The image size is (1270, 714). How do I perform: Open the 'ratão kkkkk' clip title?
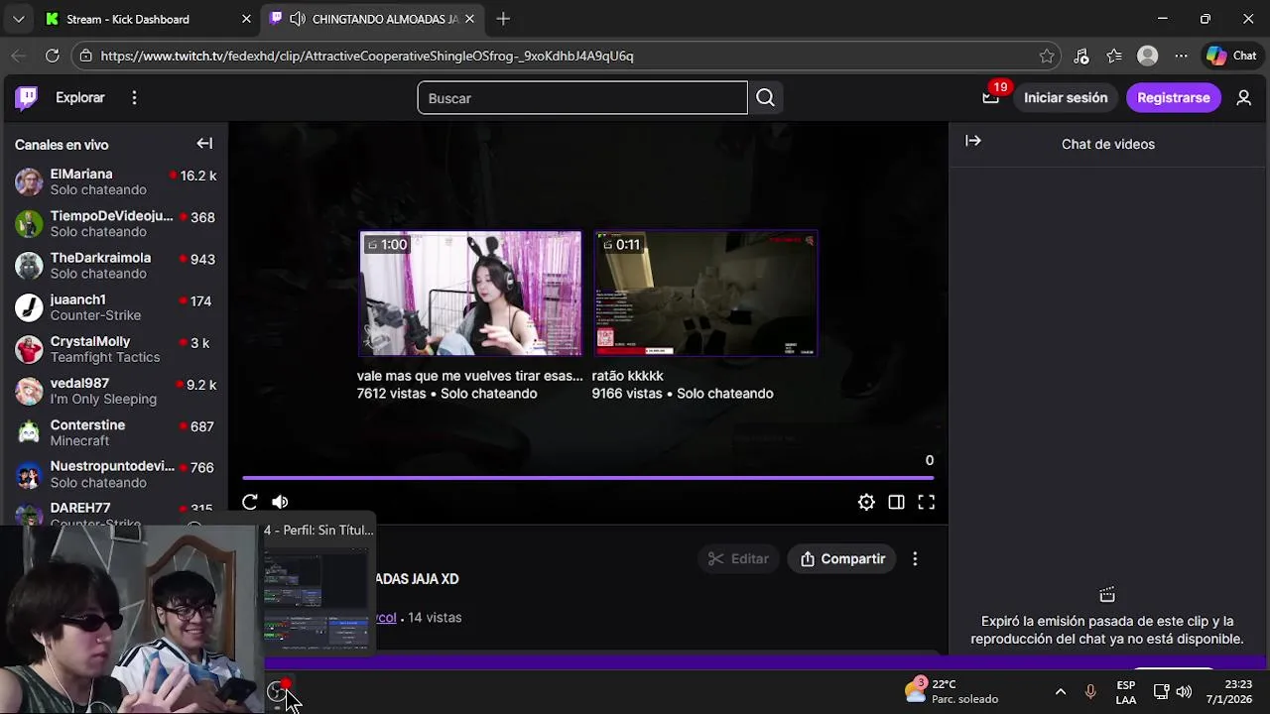[628, 376]
